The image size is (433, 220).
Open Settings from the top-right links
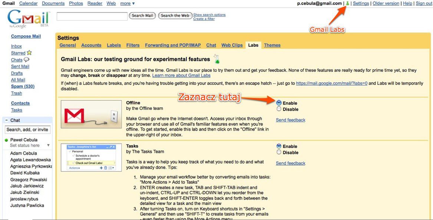361,3
